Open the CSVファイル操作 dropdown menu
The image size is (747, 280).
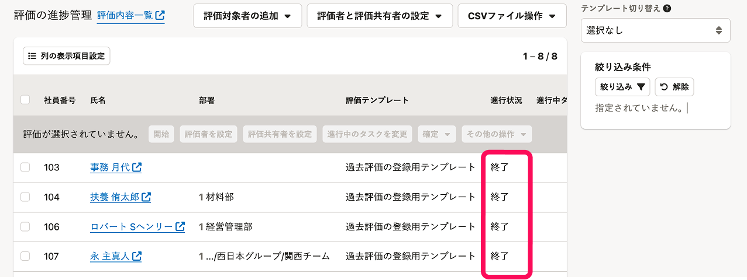[x=512, y=16]
